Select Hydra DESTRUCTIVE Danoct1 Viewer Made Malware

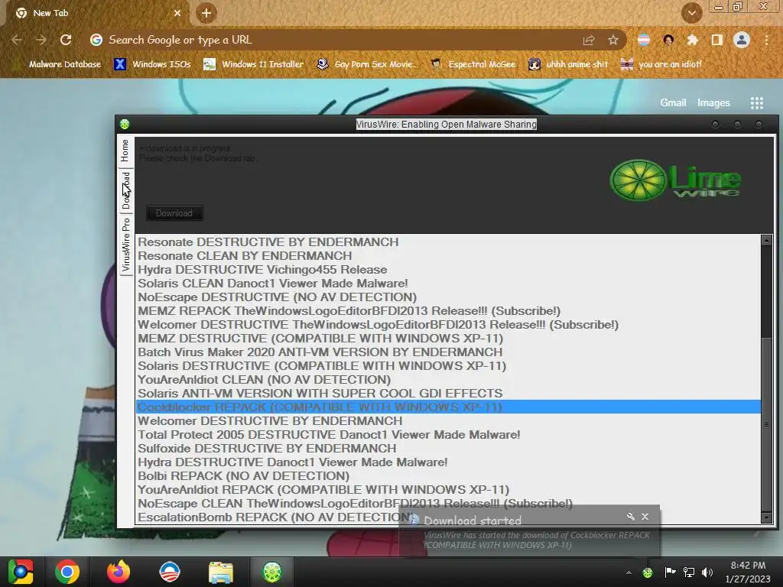tap(448, 462)
